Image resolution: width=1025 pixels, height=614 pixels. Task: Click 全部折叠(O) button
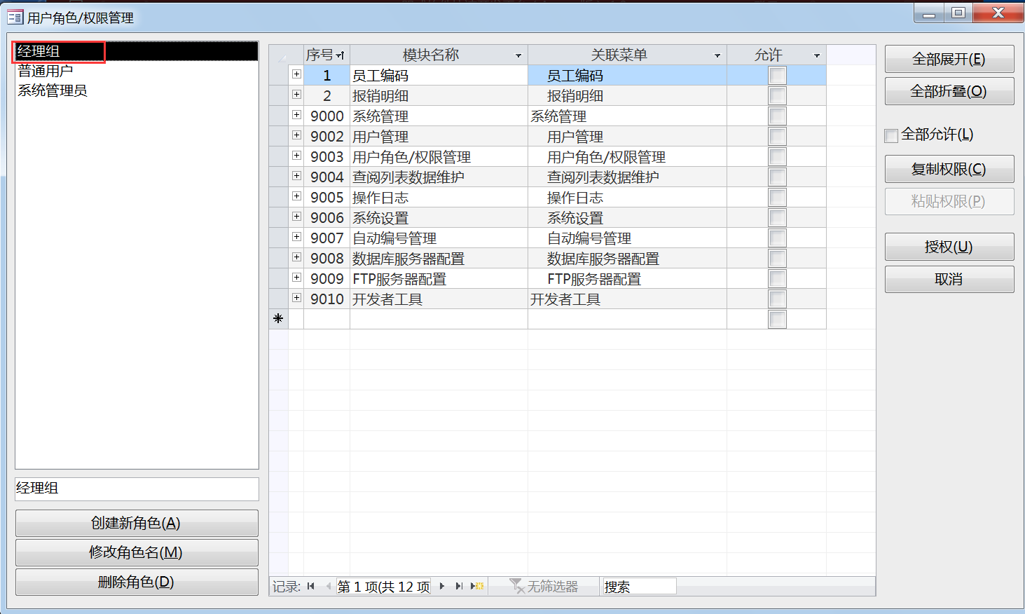coord(949,91)
